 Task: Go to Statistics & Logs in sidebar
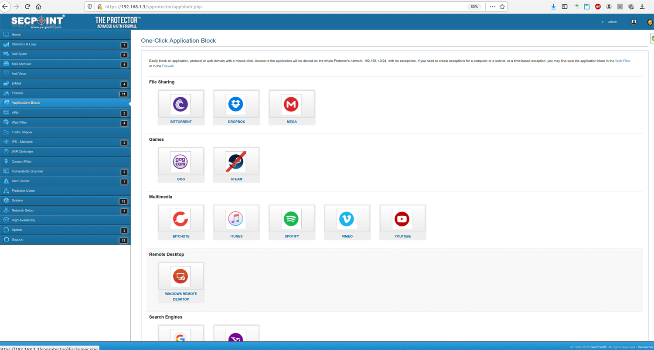point(24,44)
